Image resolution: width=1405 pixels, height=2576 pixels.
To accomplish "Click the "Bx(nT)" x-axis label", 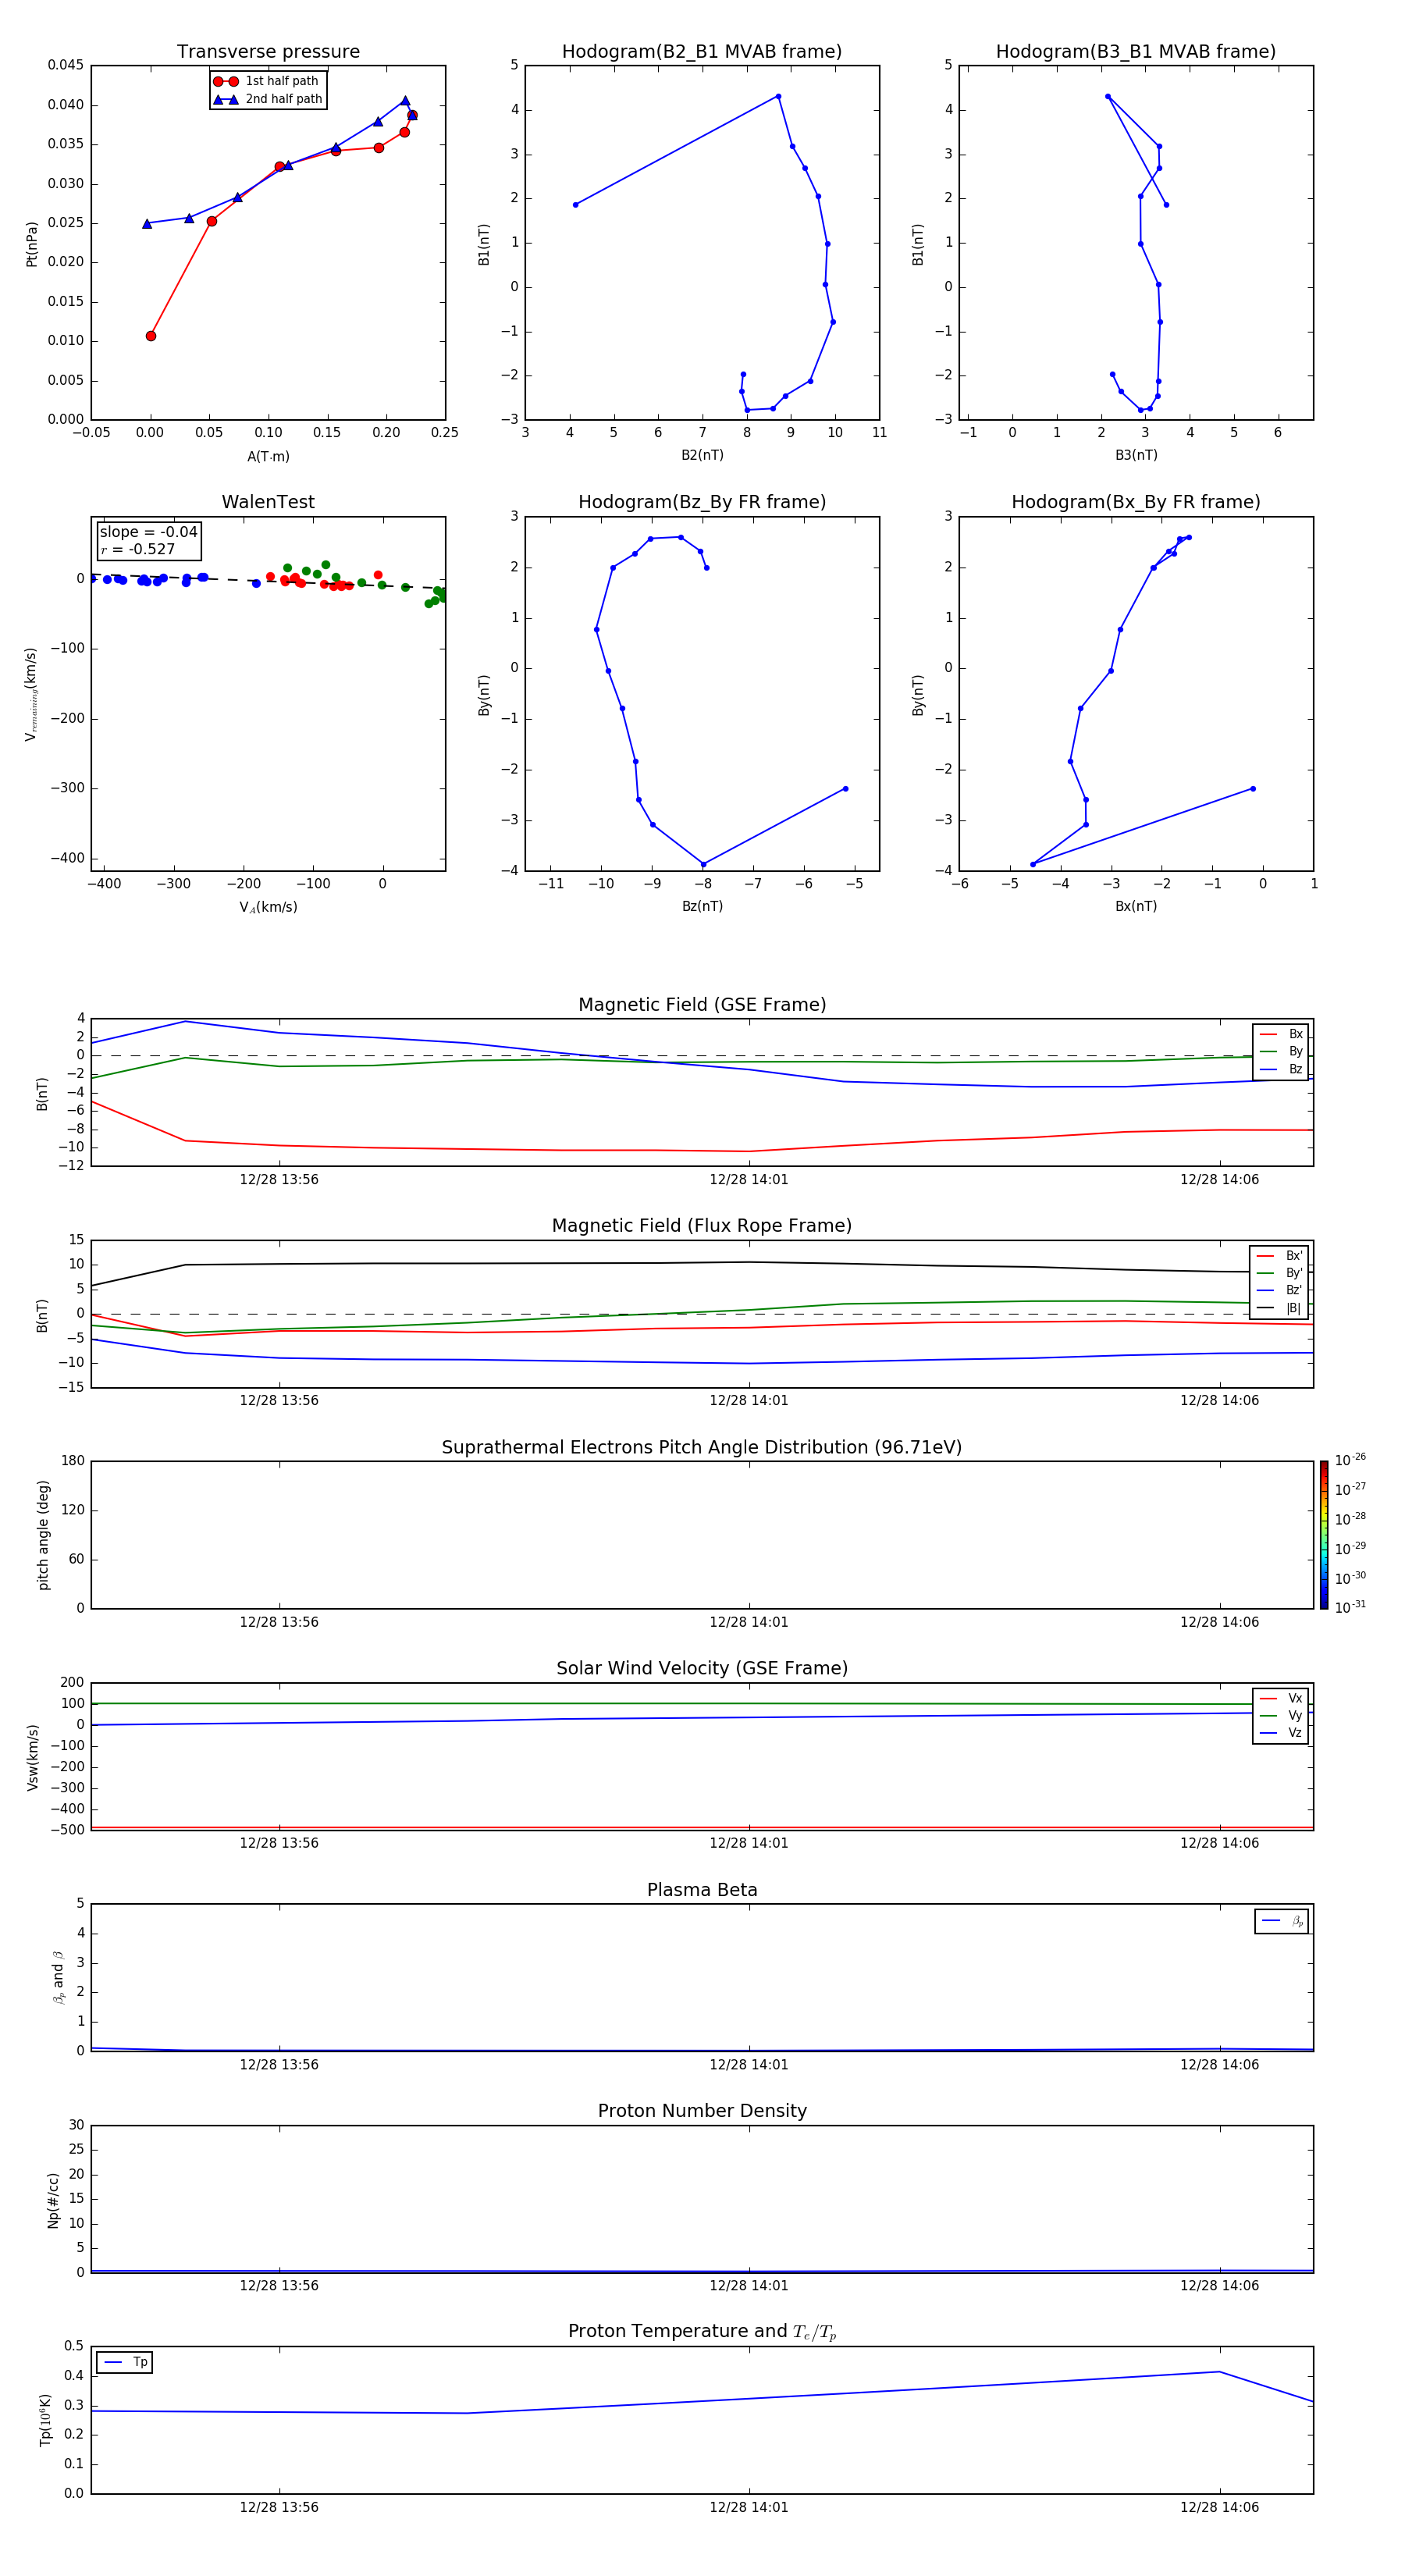I will point(1136,906).
